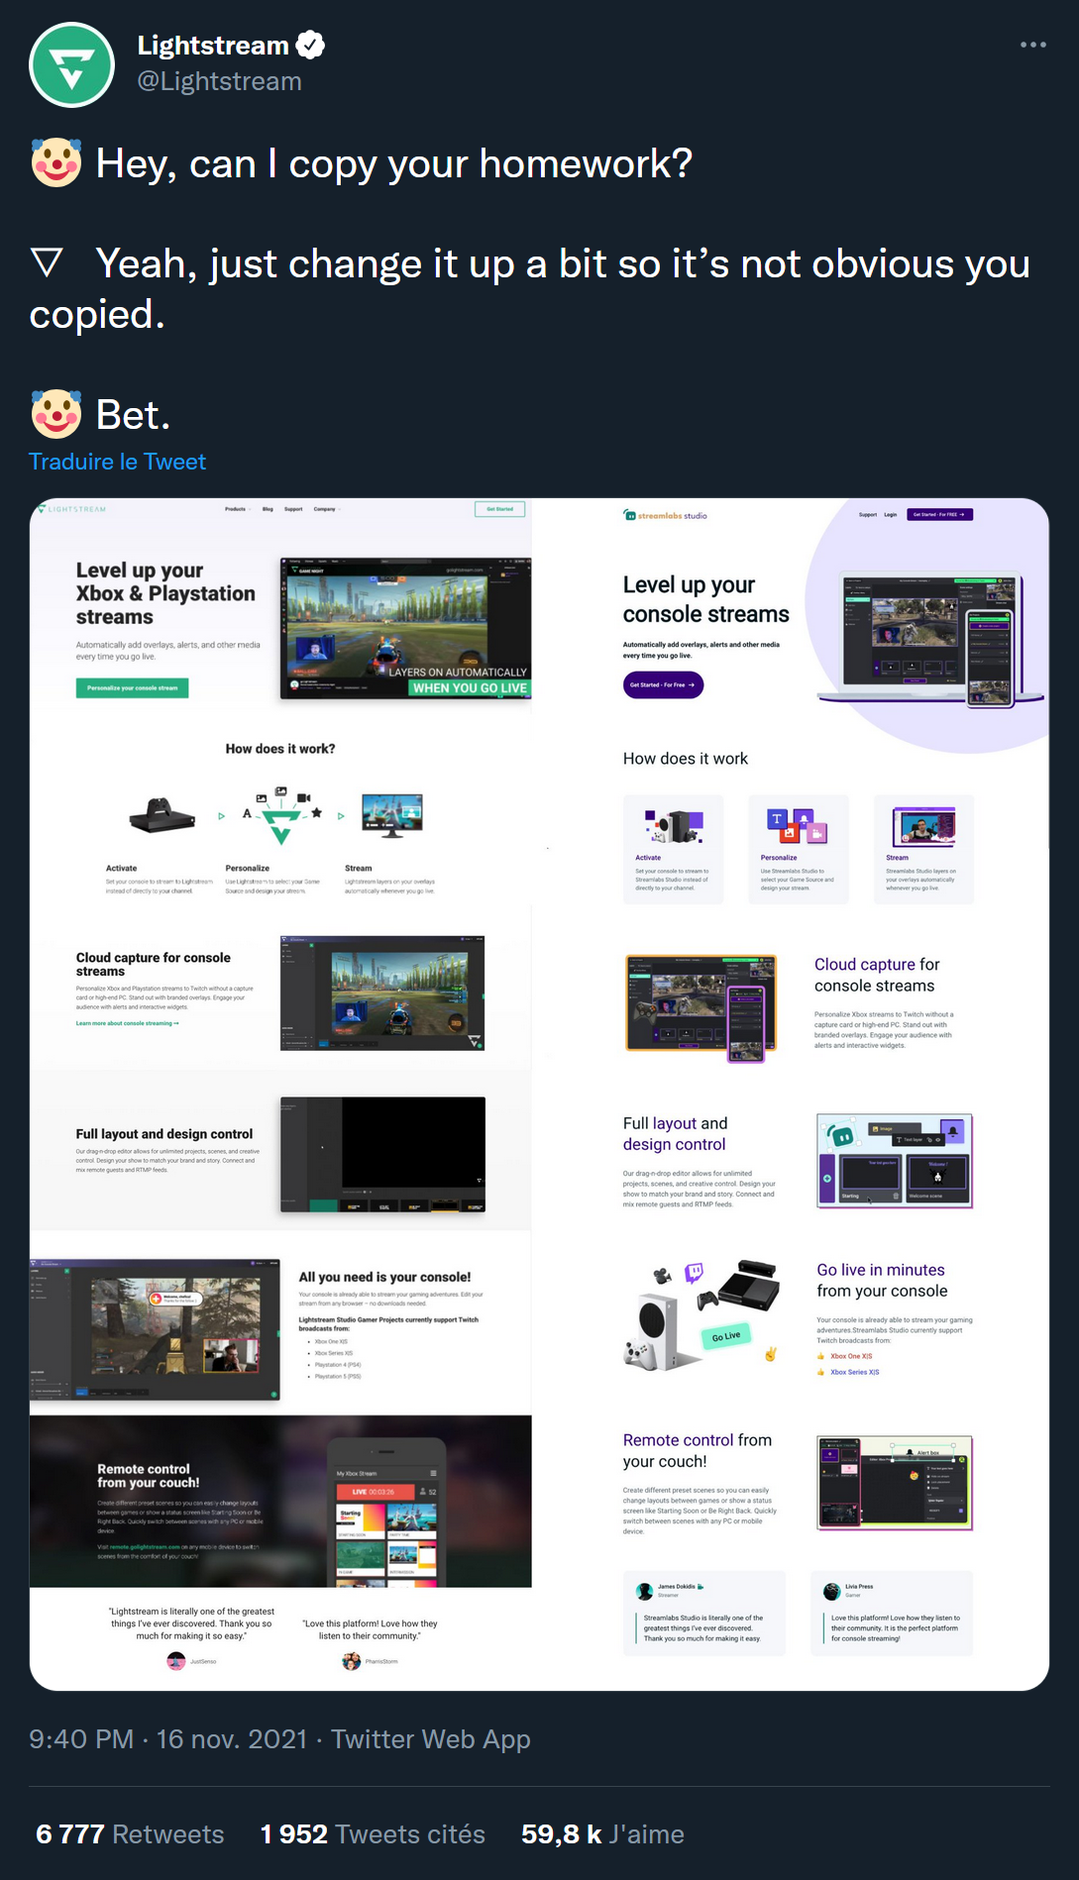The image size is (1079, 1880).
Task: Open the tweet's three-dot more options menu
Action: (x=1032, y=45)
